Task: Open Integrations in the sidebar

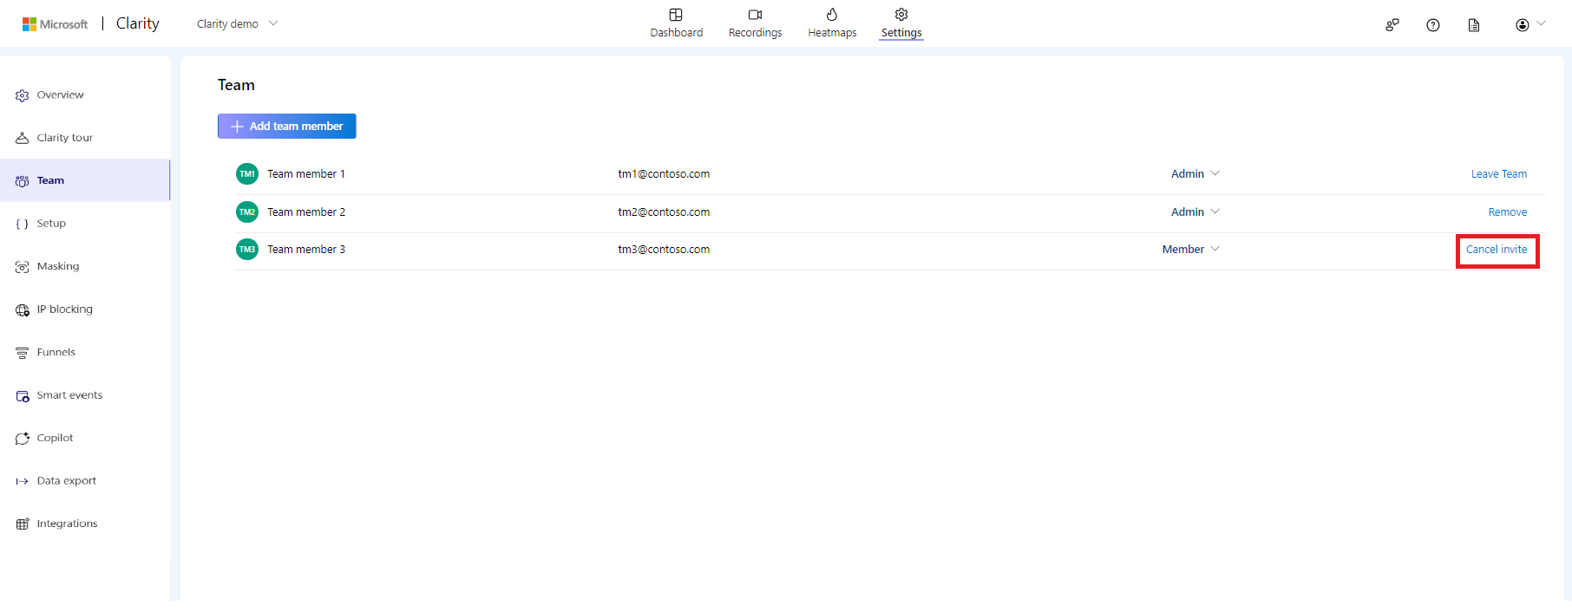Action: (x=85, y=524)
